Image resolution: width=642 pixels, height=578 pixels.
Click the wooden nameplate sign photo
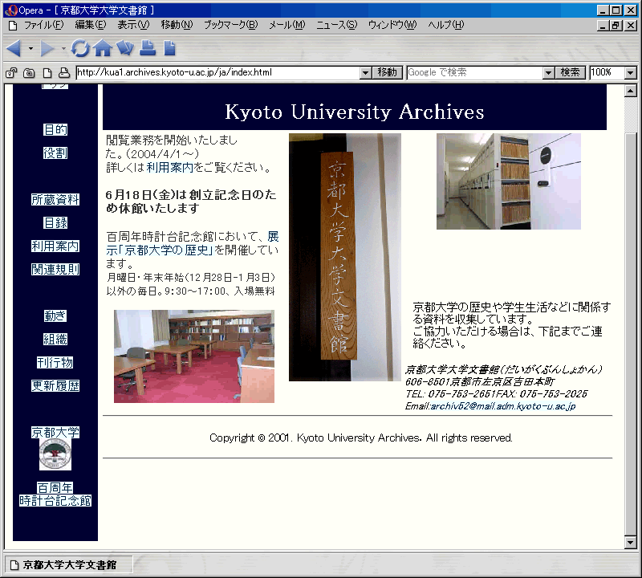pos(345,257)
